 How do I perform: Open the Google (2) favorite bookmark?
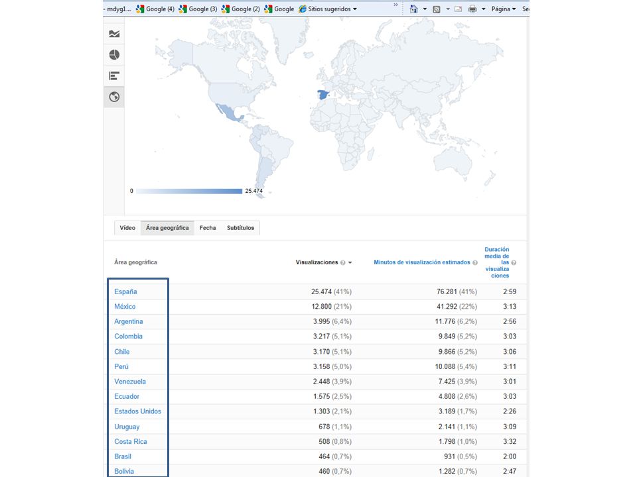[240, 9]
